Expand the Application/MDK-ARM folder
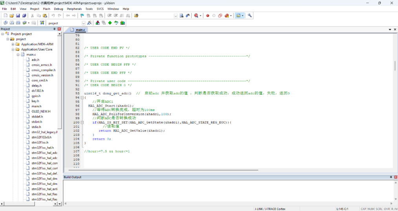 tap(13, 44)
